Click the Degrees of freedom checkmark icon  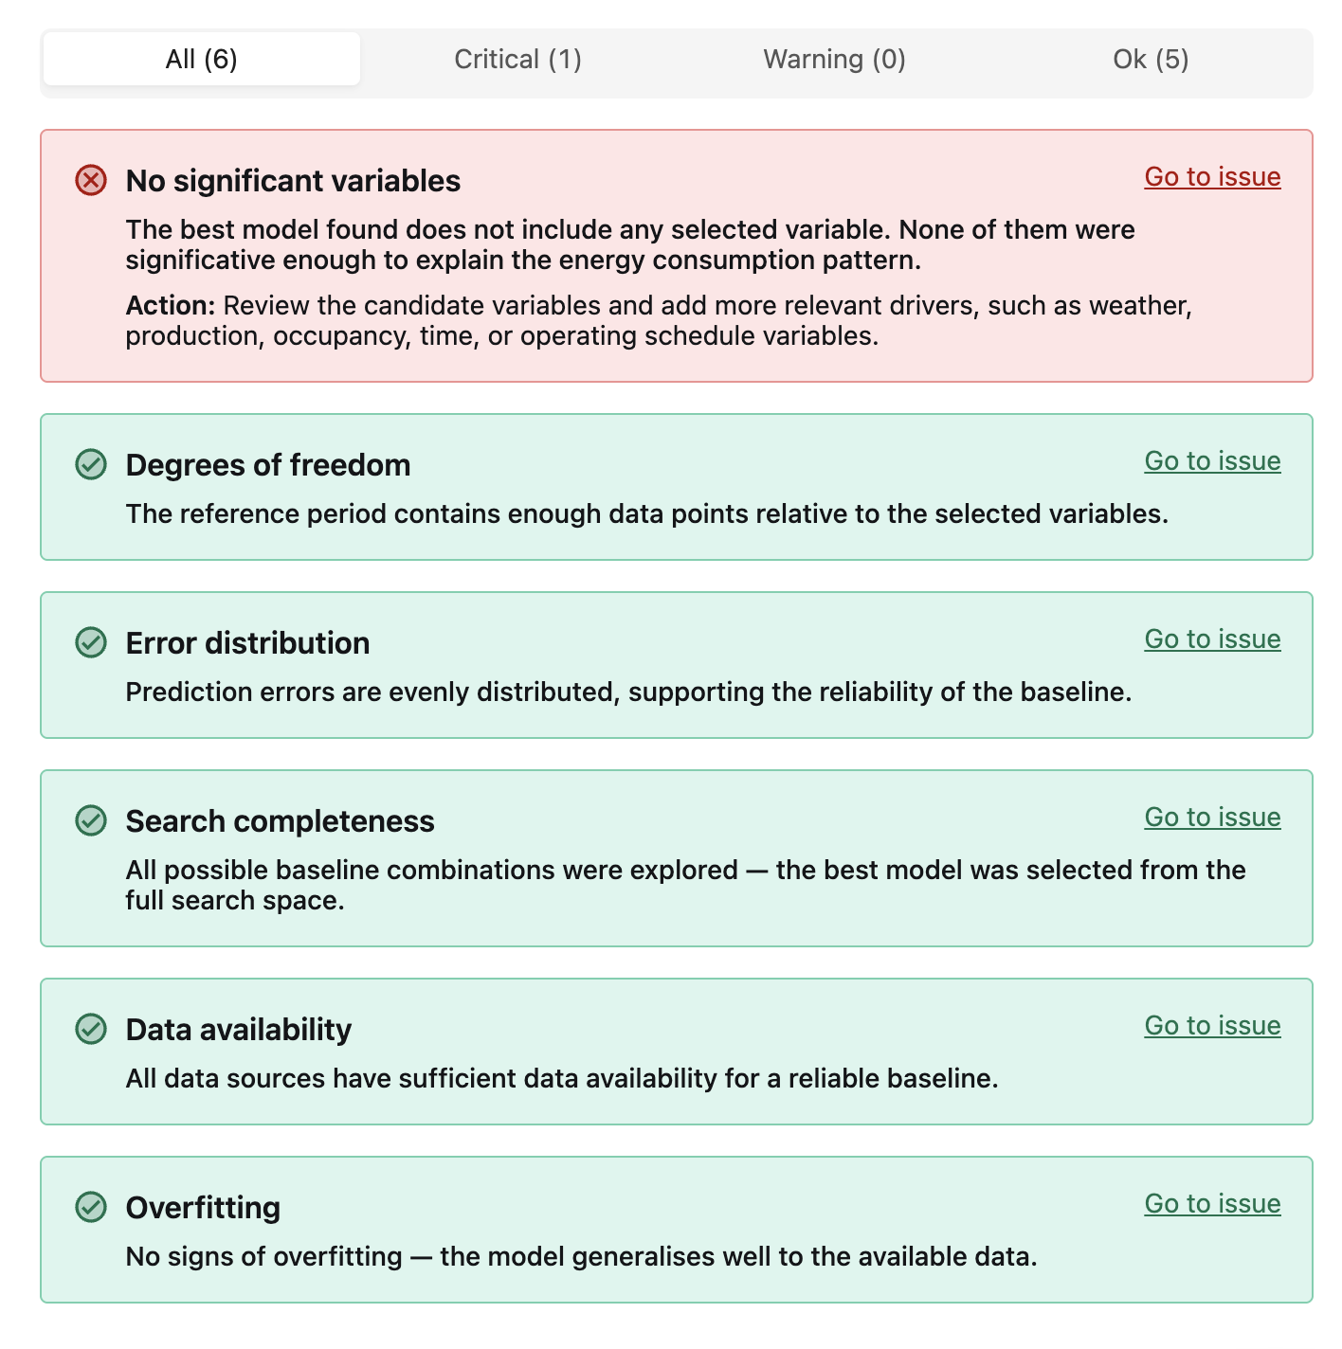tap(91, 464)
